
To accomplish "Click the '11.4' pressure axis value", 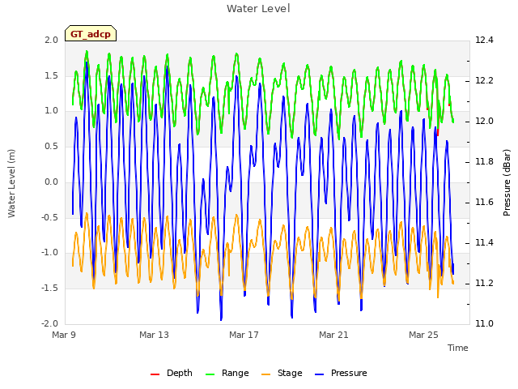I will point(484,242).
